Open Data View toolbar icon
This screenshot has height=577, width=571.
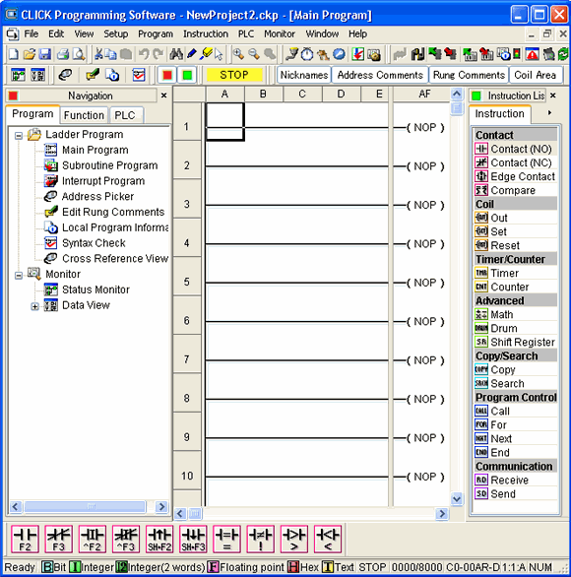coord(37,75)
